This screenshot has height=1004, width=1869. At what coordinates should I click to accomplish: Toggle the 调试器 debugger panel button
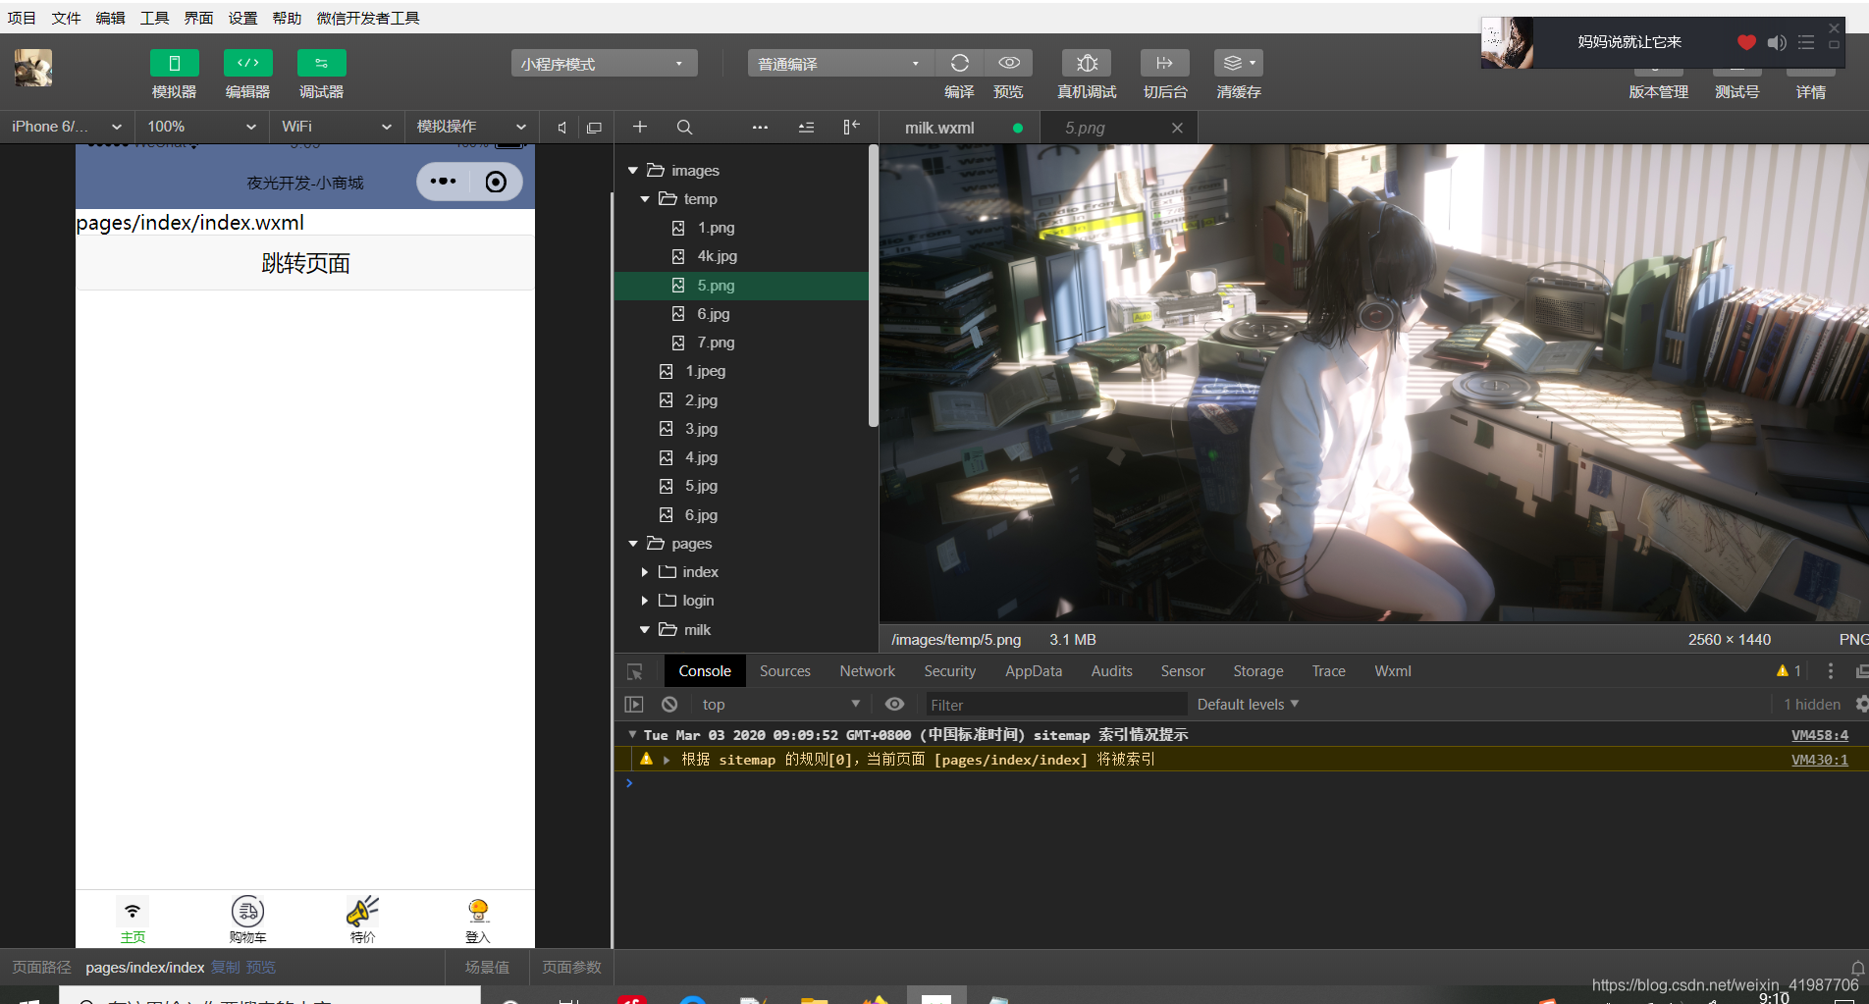pyautogui.click(x=321, y=63)
